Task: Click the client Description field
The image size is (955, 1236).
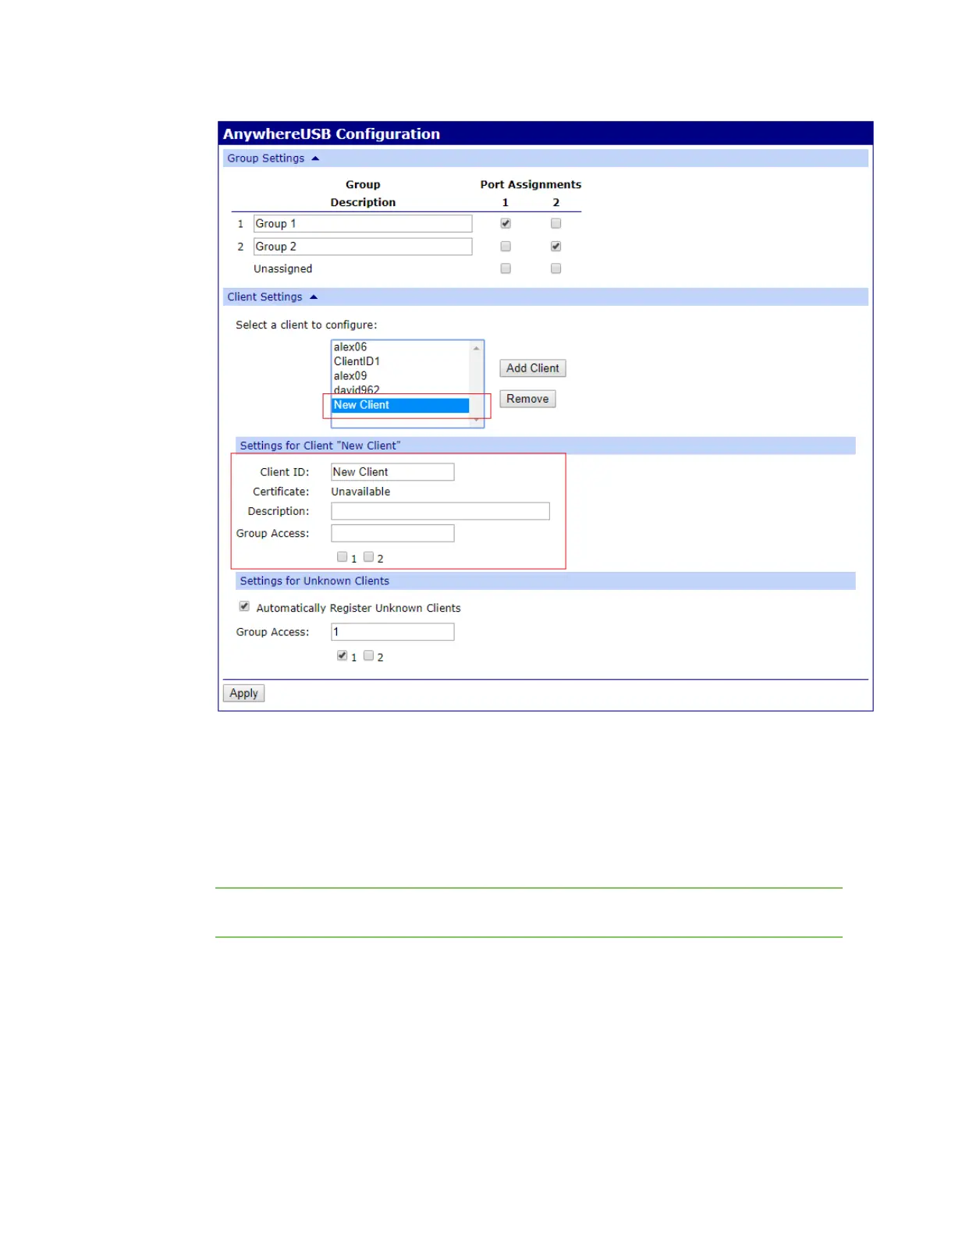Action: tap(440, 511)
